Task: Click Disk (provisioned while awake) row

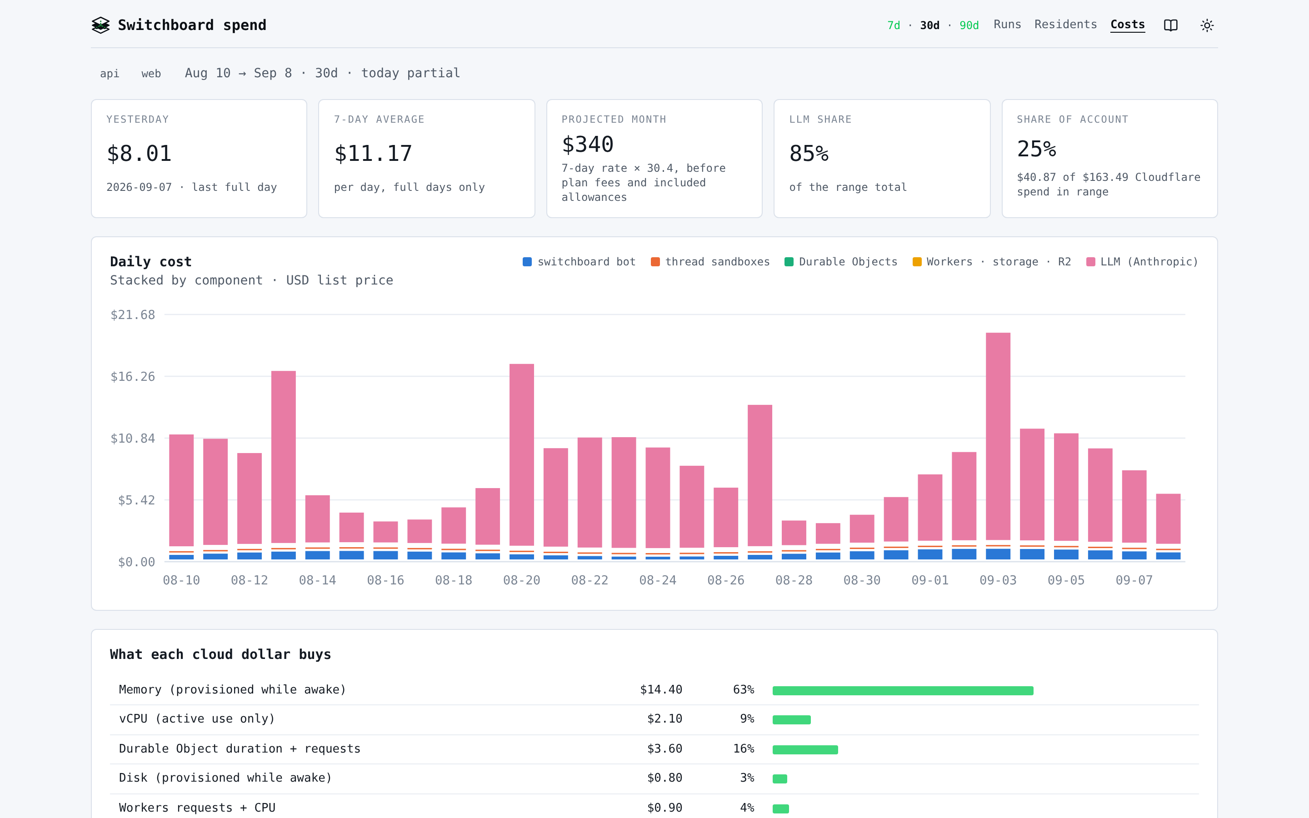Action: point(654,778)
